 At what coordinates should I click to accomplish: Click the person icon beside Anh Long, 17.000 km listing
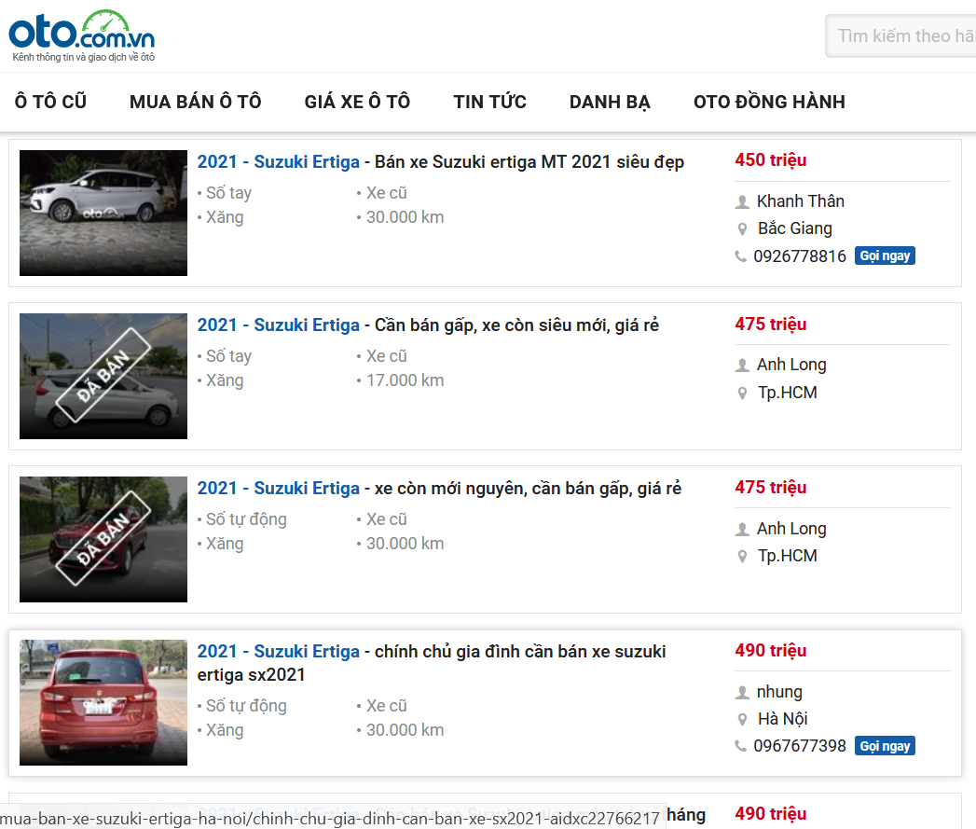pyautogui.click(x=742, y=365)
